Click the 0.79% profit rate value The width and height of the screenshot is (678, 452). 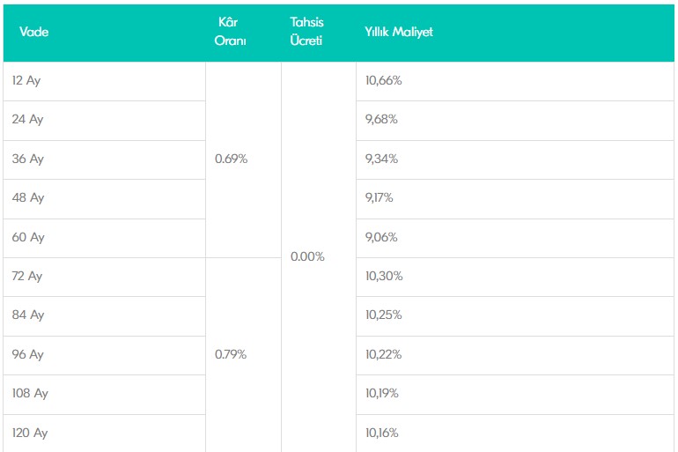coord(231,354)
